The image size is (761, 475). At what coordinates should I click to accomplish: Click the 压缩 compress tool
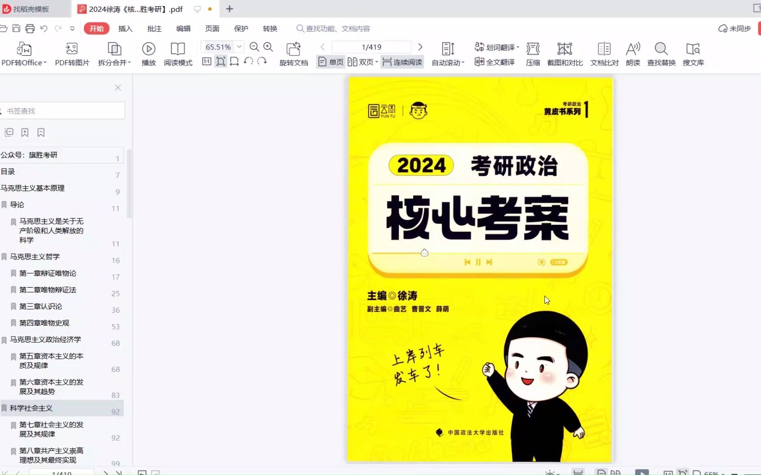tap(533, 54)
